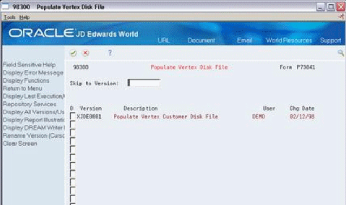The image size is (346, 205).
Task: Select Display Last Execution option
Action: [x=34, y=96]
